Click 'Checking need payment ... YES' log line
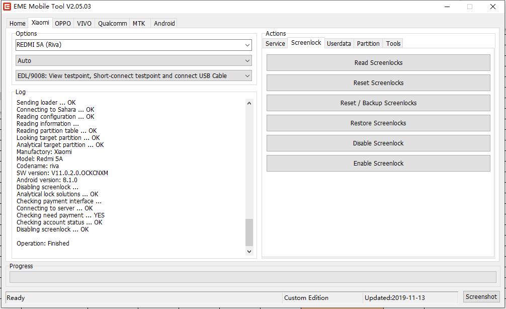The width and height of the screenshot is (506, 309). click(x=60, y=215)
